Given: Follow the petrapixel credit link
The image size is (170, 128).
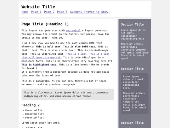Looking at the screenshot, I should [73, 30].
